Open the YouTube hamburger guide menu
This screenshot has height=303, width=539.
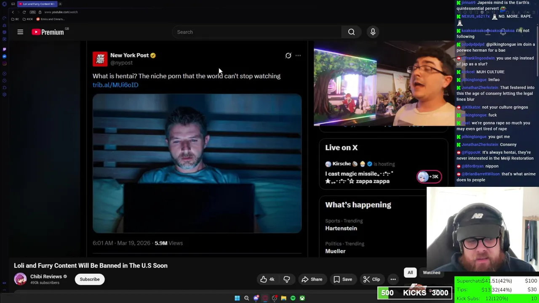[20, 32]
